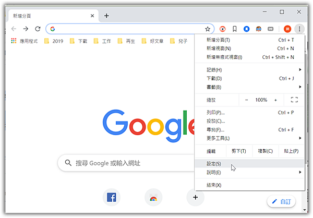
Task: Expand the 更多工具(L) submenu
Action: pyautogui.click(x=250, y=138)
